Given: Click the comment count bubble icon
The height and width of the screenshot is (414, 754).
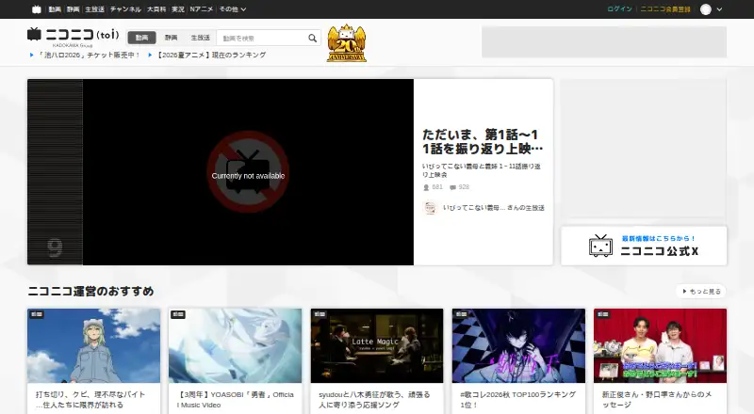Looking at the screenshot, I should pos(452,187).
